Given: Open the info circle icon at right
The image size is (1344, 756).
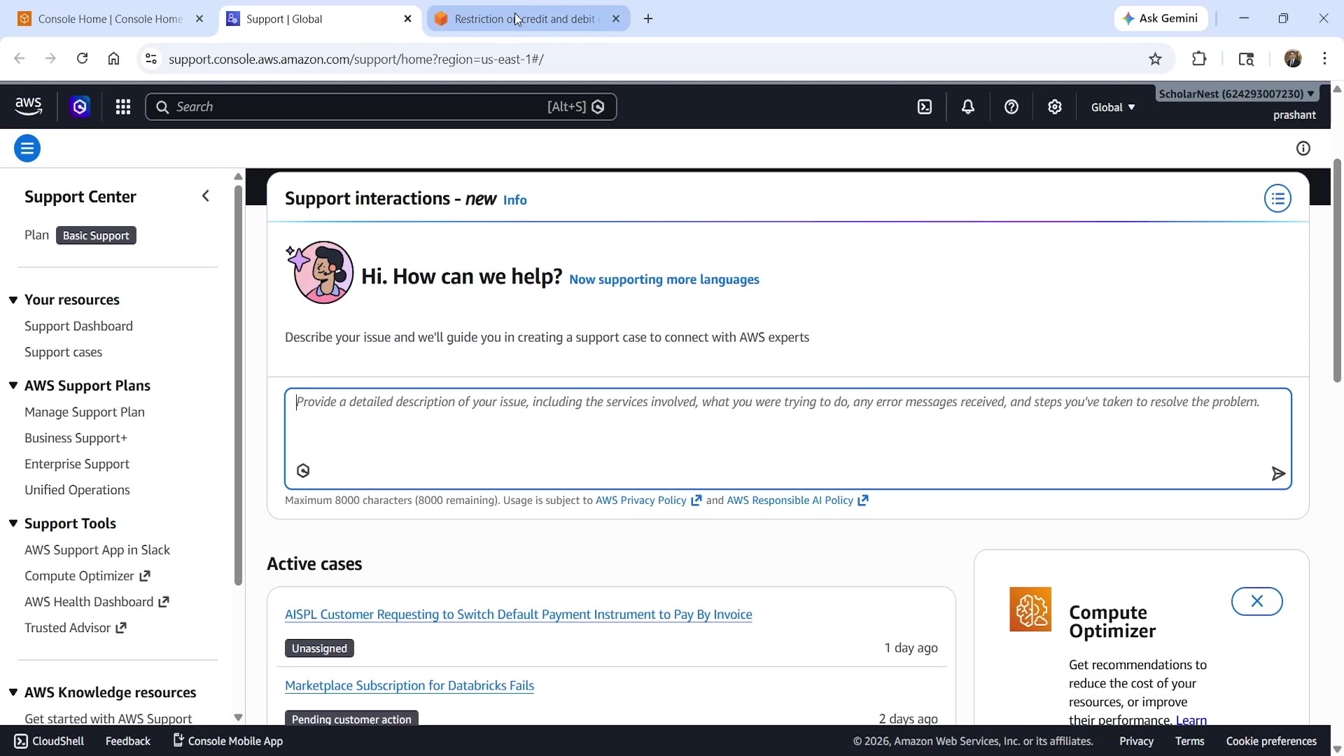Looking at the screenshot, I should pyautogui.click(x=1303, y=148).
